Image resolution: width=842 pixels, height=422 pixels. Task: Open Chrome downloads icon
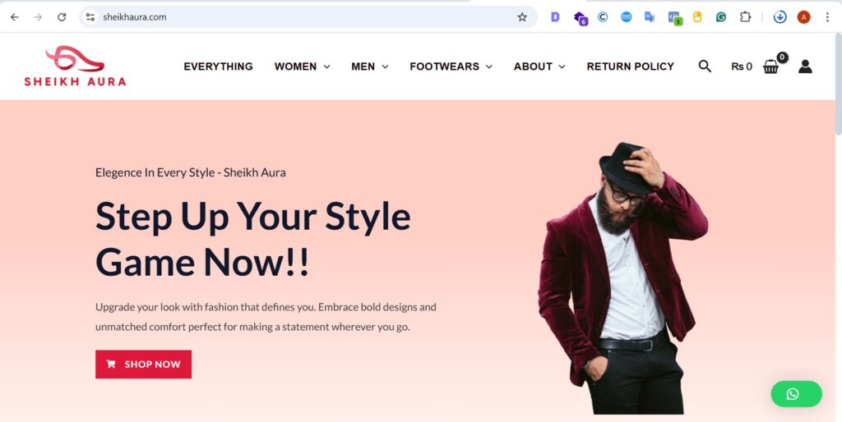tap(780, 17)
